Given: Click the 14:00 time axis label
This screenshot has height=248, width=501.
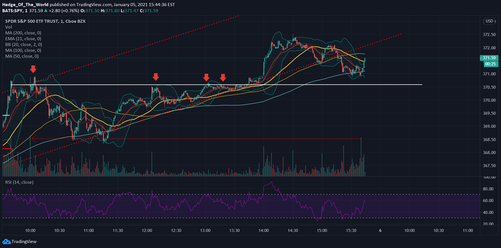Looking at the screenshot, I should click(264, 231).
